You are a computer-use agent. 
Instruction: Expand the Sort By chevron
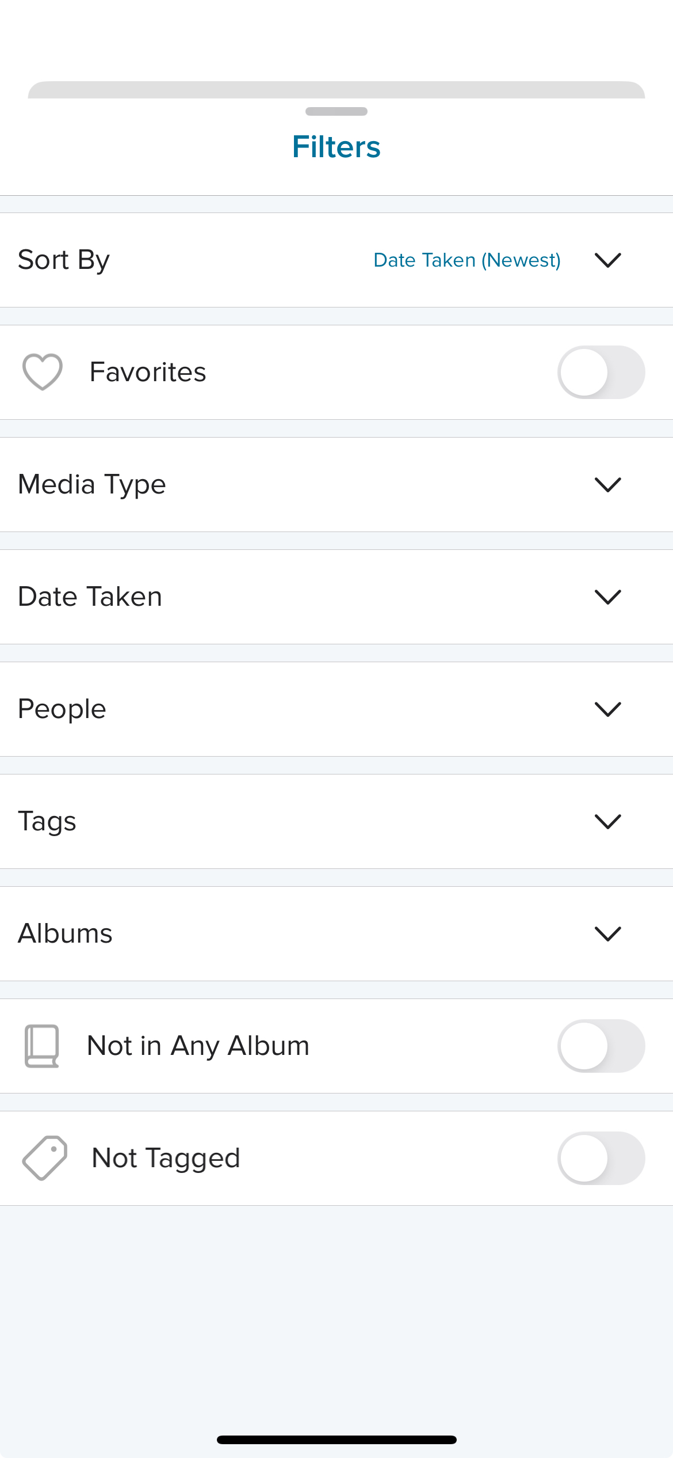tap(608, 260)
